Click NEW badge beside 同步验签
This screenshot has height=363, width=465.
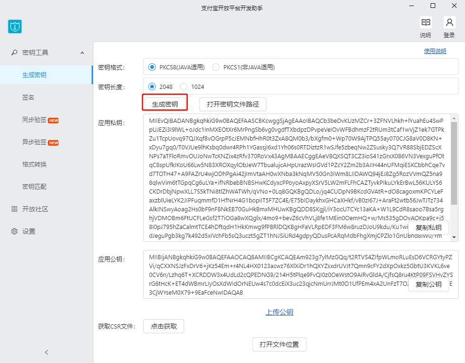click(x=53, y=121)
